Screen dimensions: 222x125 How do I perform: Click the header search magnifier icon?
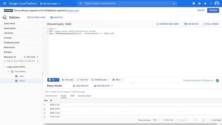click(80, 3)
